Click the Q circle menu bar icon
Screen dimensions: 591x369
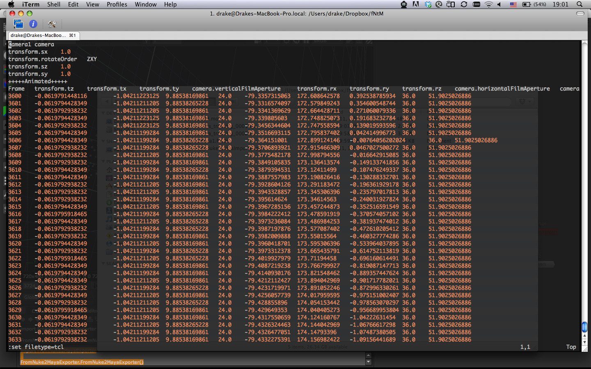point(439,4)
